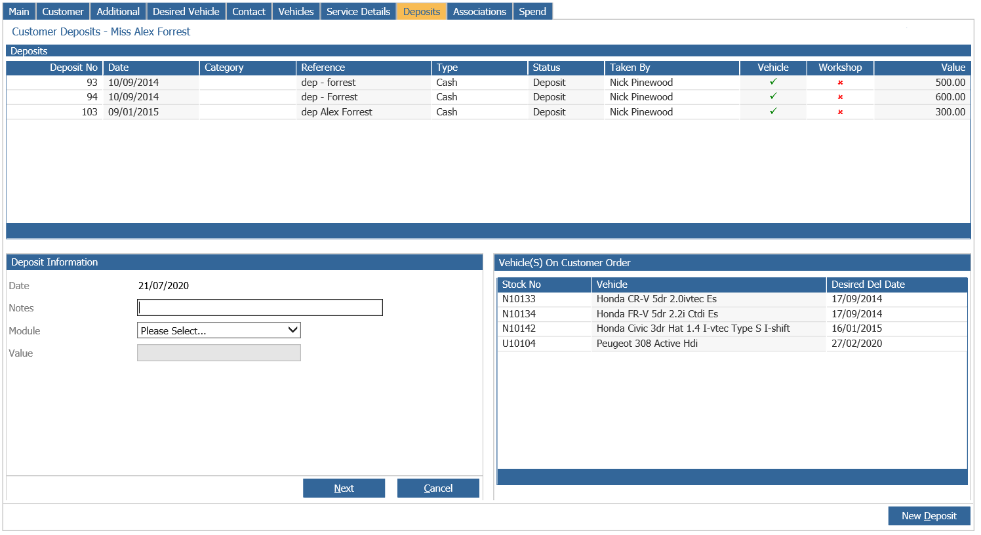Click the Workshop red cross for deposit 94
The width and height of the screenshot is (981, 535).
[840, 97]
